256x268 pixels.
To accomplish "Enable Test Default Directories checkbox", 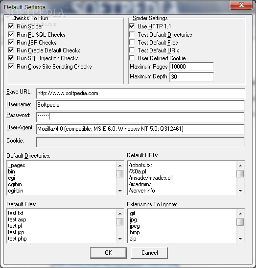I will [x=132, y=34].
